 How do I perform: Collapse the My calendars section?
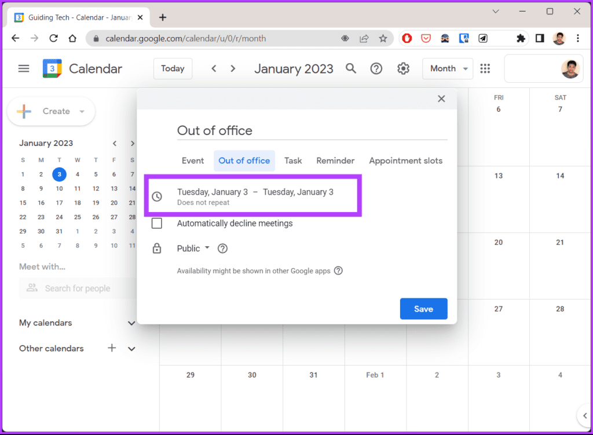[x=131, y=323]
